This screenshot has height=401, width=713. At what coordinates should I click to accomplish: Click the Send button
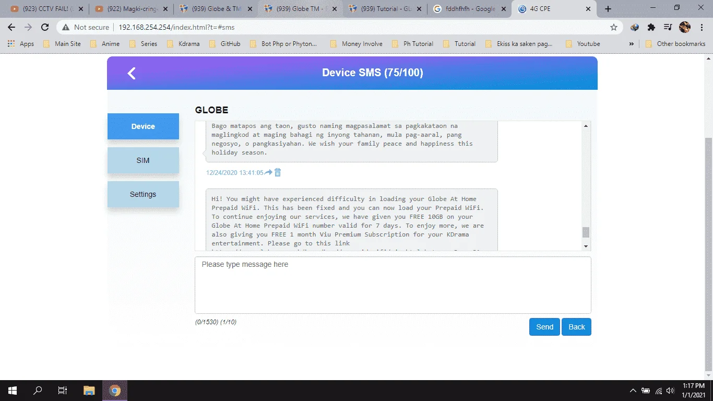pyautogui.click(x=544, y=327)
